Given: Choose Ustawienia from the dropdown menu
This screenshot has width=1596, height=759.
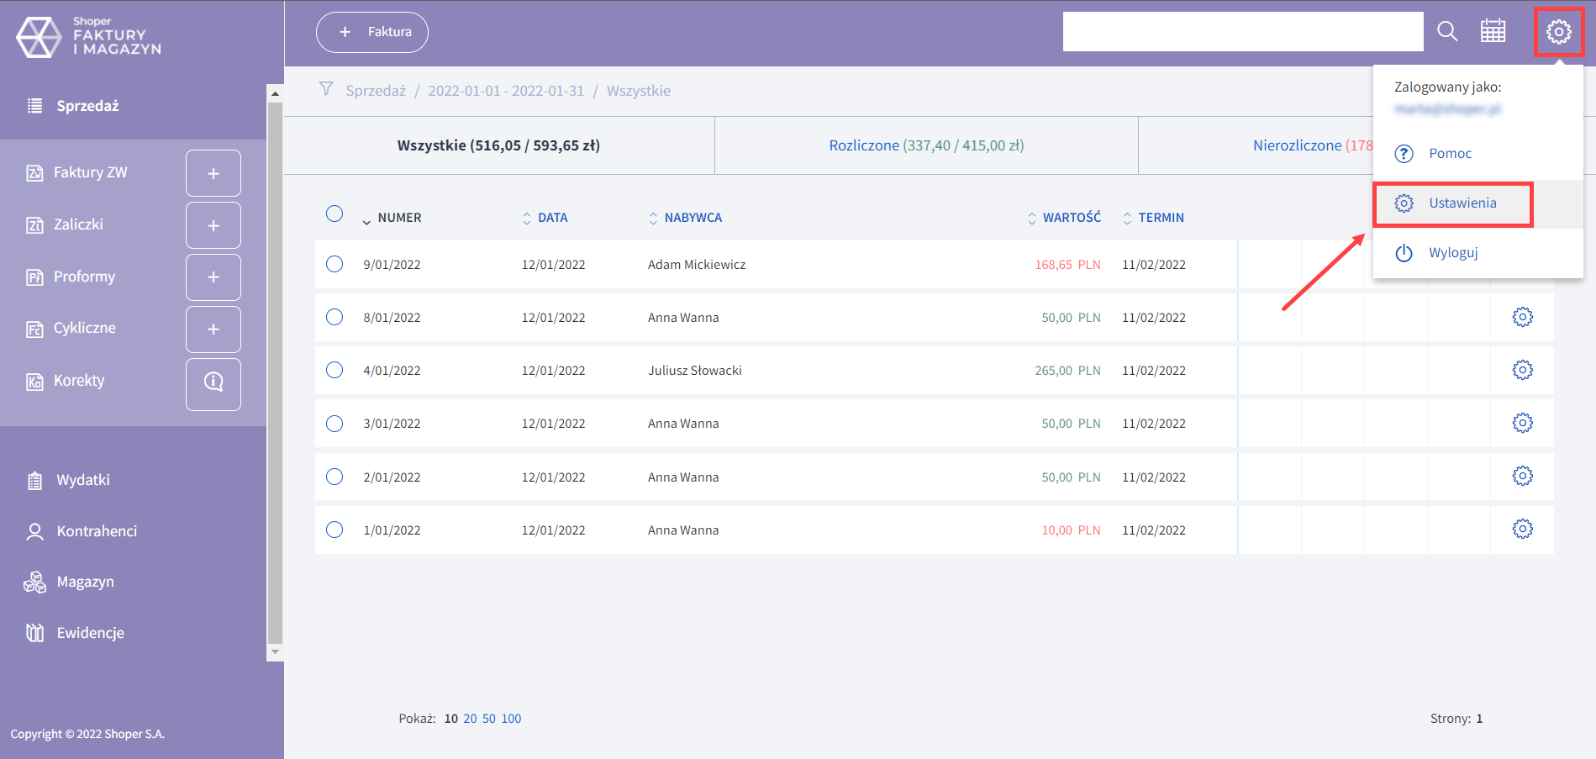Looking at the screenshot, I should pyautogui.click(x=1462, y=203).
